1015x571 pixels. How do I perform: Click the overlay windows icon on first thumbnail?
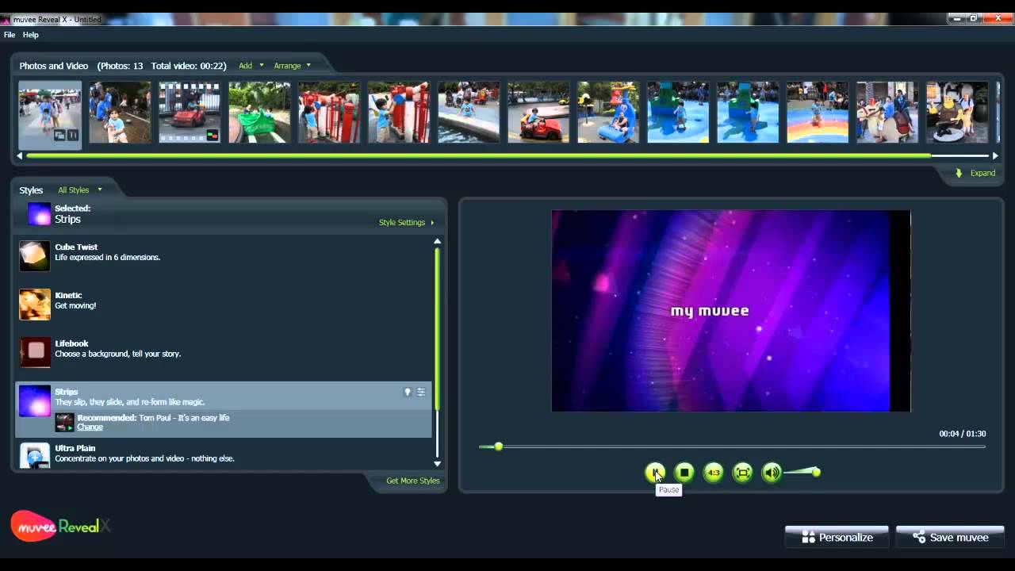point(59,136)
